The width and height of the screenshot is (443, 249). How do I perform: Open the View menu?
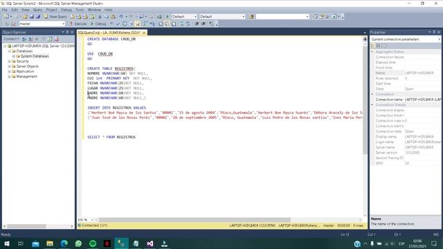click(25, 10)
